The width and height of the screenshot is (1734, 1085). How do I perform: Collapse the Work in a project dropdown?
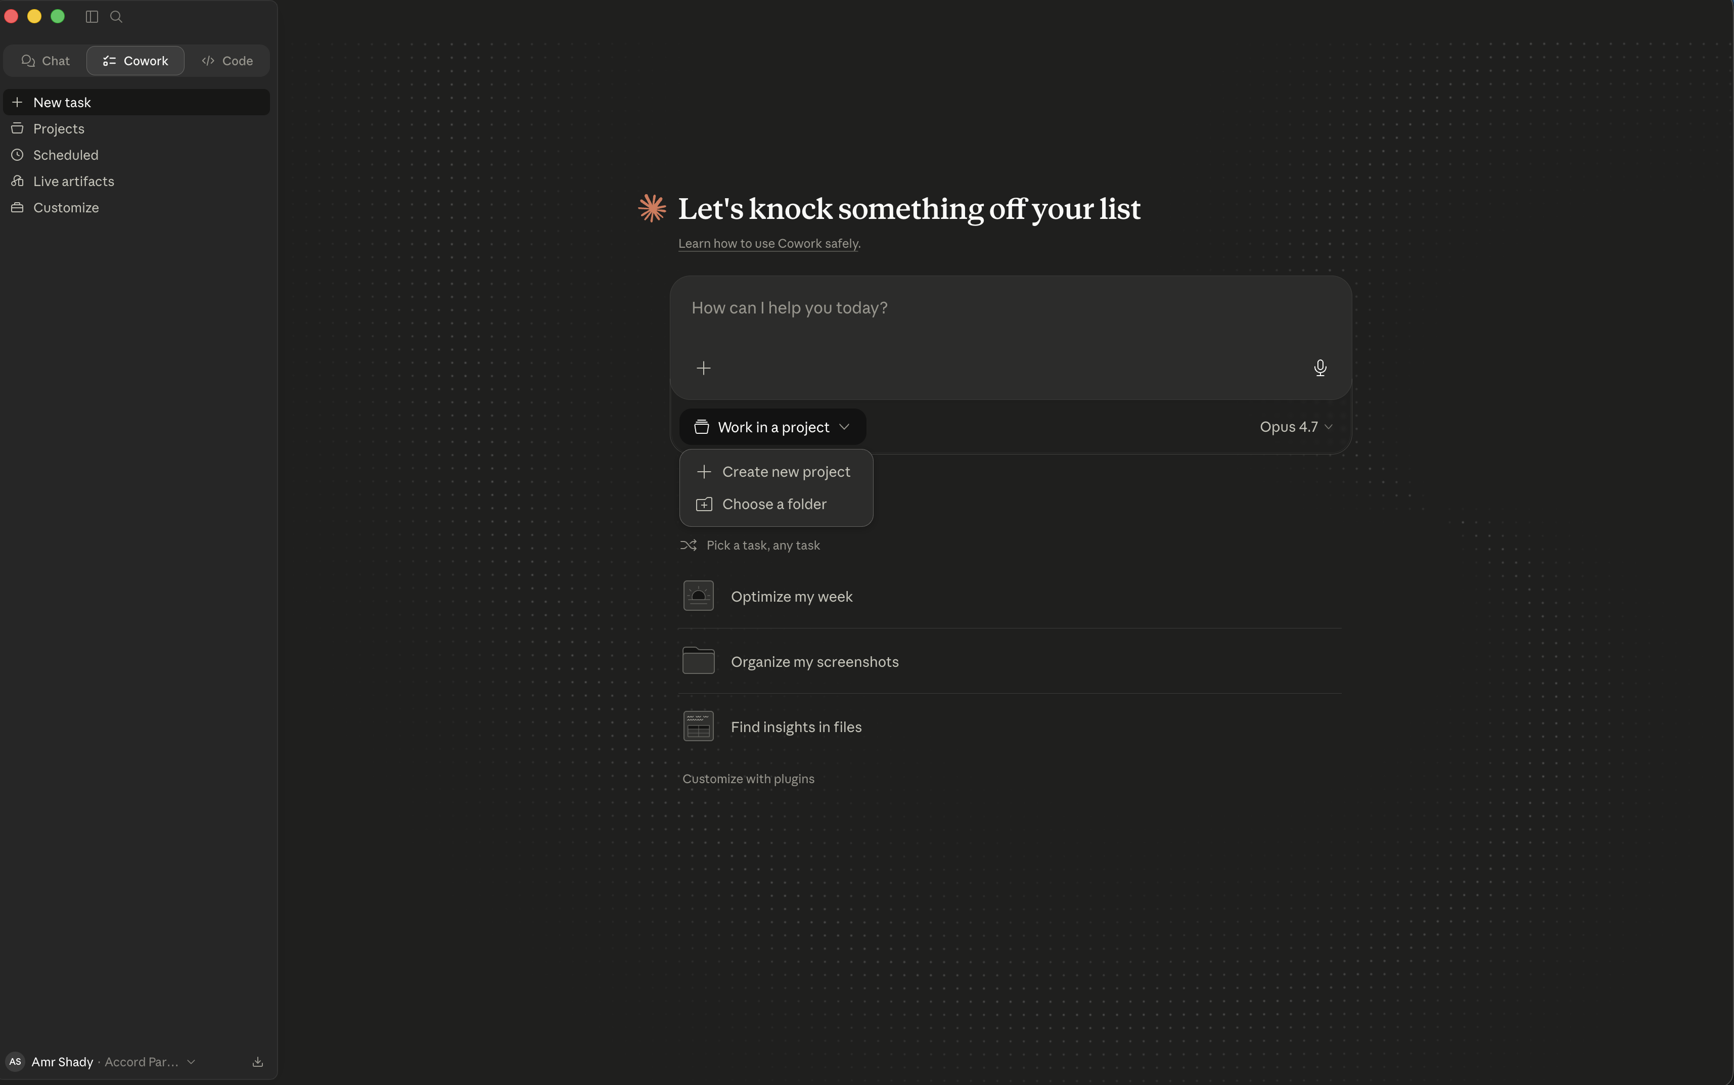[x=772, y=427]
